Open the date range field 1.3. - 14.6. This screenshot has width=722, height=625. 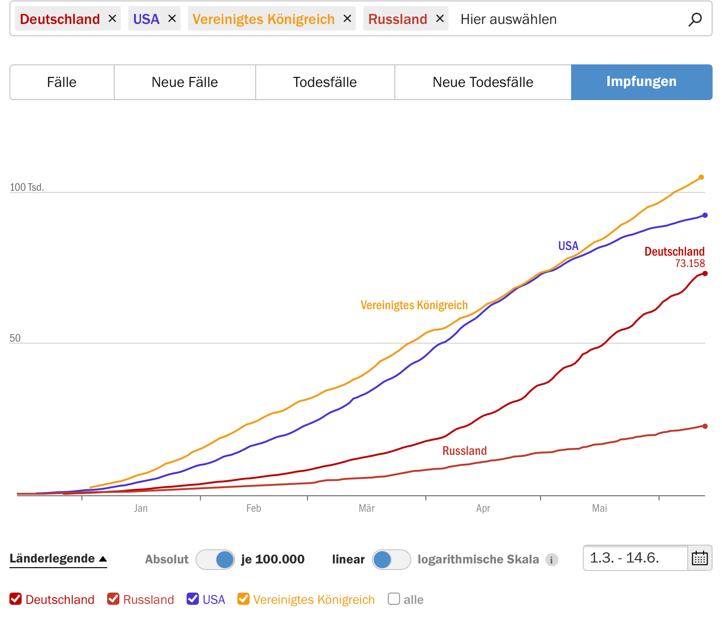click(635, 558)
